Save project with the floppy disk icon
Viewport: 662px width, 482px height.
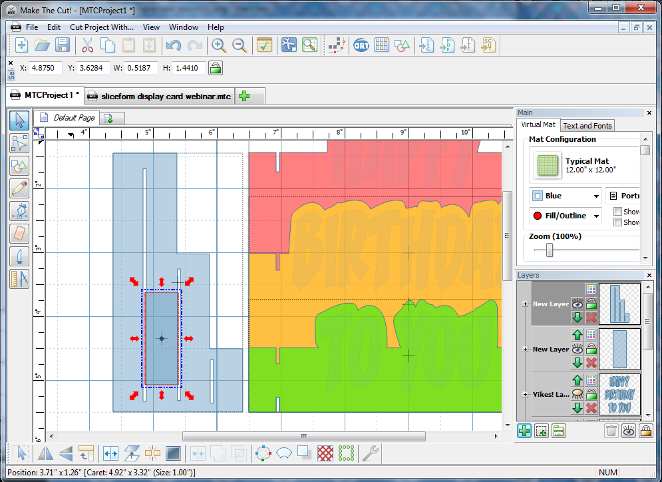(63, 45)
